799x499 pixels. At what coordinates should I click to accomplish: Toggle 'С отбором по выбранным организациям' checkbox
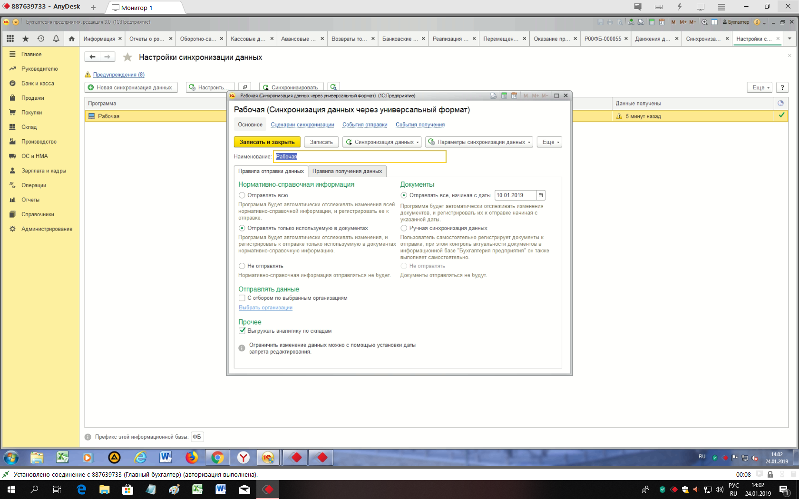242,298
